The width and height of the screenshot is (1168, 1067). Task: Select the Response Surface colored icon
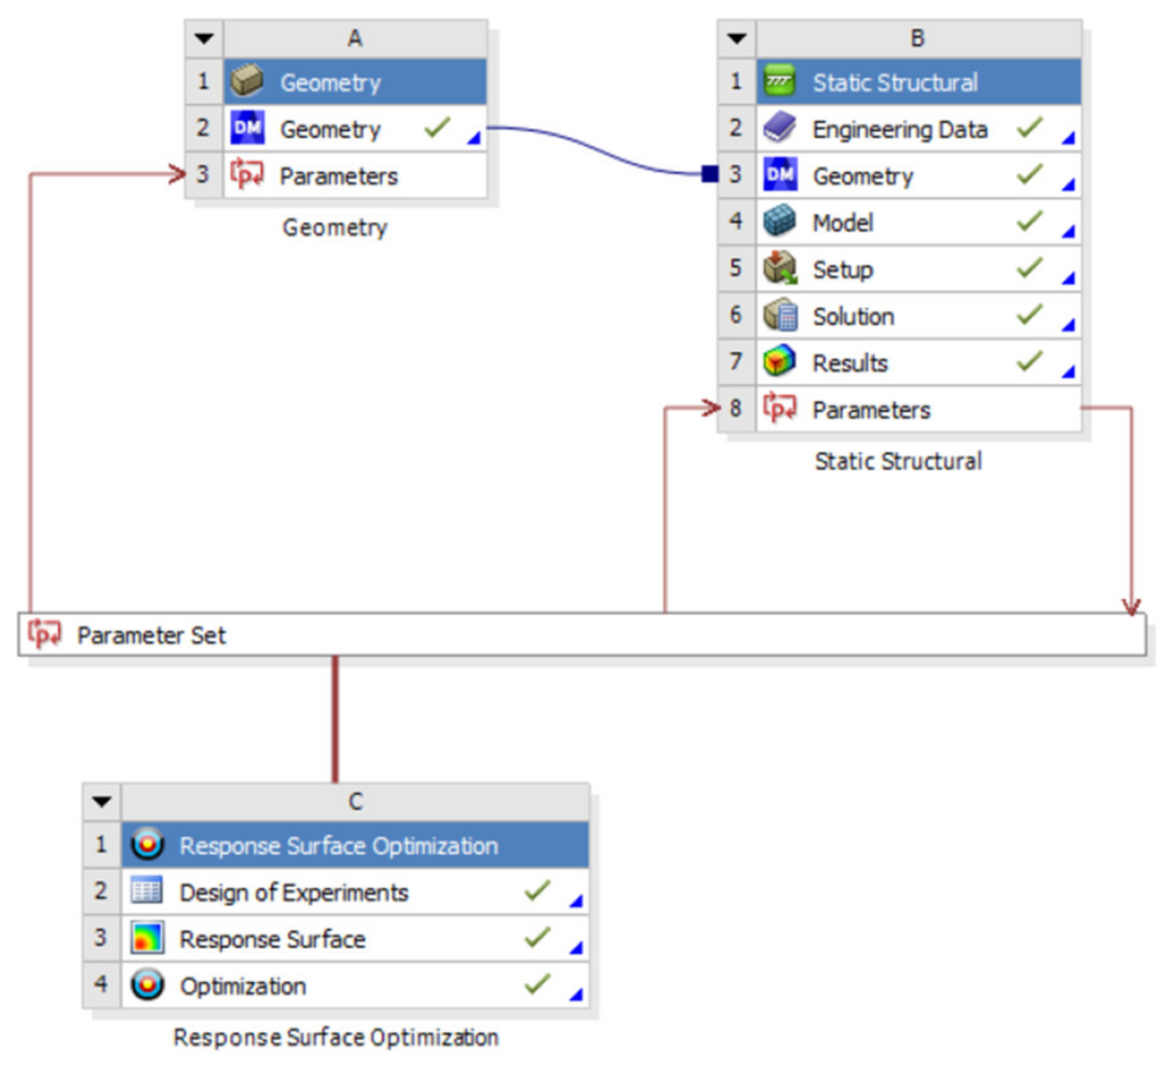146,938
